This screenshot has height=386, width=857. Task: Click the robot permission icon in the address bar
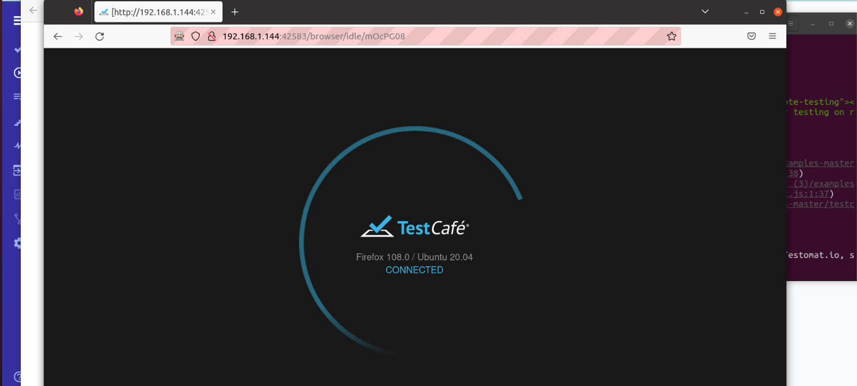point(179,36)
